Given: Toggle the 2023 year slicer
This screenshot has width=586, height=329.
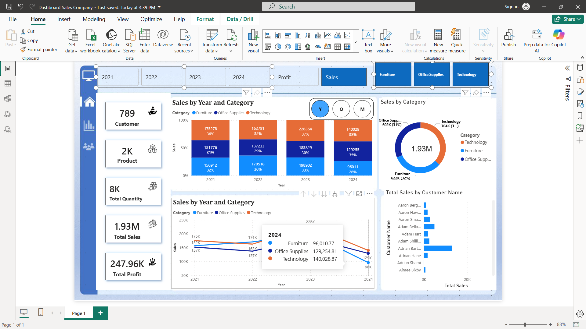Looking at the screenshot, I should pos(205,77).
